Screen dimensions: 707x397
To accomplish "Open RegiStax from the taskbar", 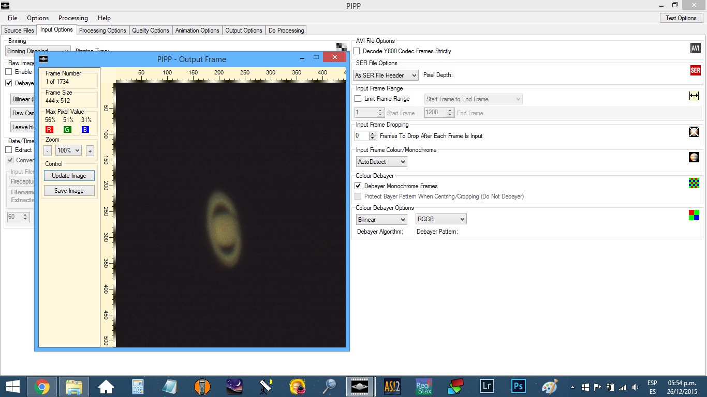I will point(424,387).
